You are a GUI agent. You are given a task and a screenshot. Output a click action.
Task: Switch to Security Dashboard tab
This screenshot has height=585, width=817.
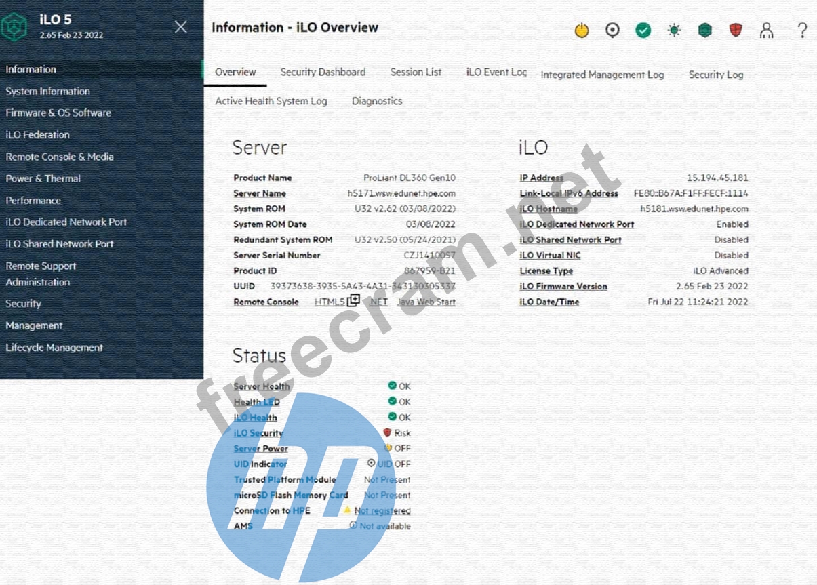pyautogui.click(x=323, y=72)
